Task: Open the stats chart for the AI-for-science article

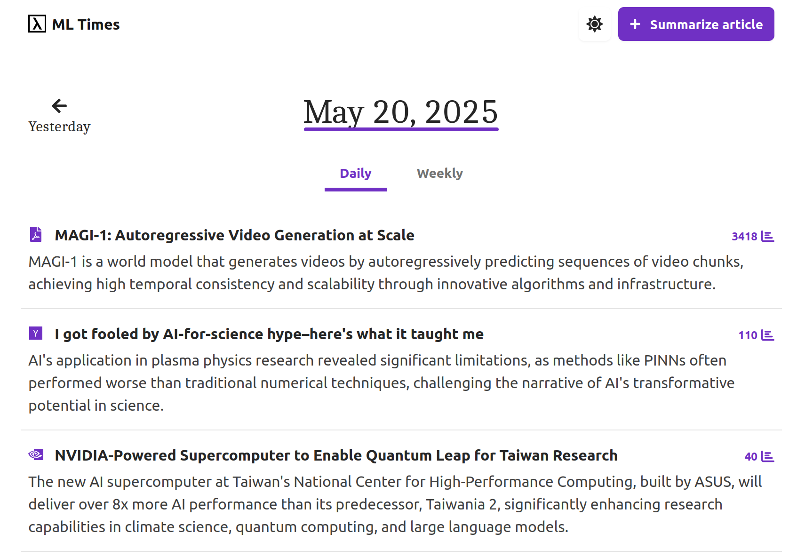Action: [768, 335]
